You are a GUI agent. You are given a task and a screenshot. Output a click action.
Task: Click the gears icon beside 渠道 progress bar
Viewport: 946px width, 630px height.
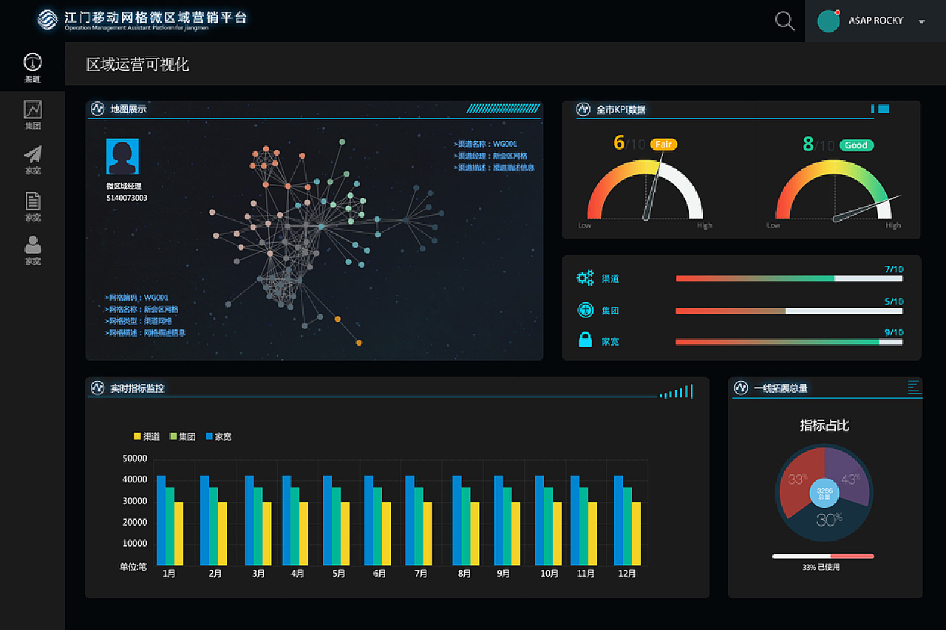(585, 278)
